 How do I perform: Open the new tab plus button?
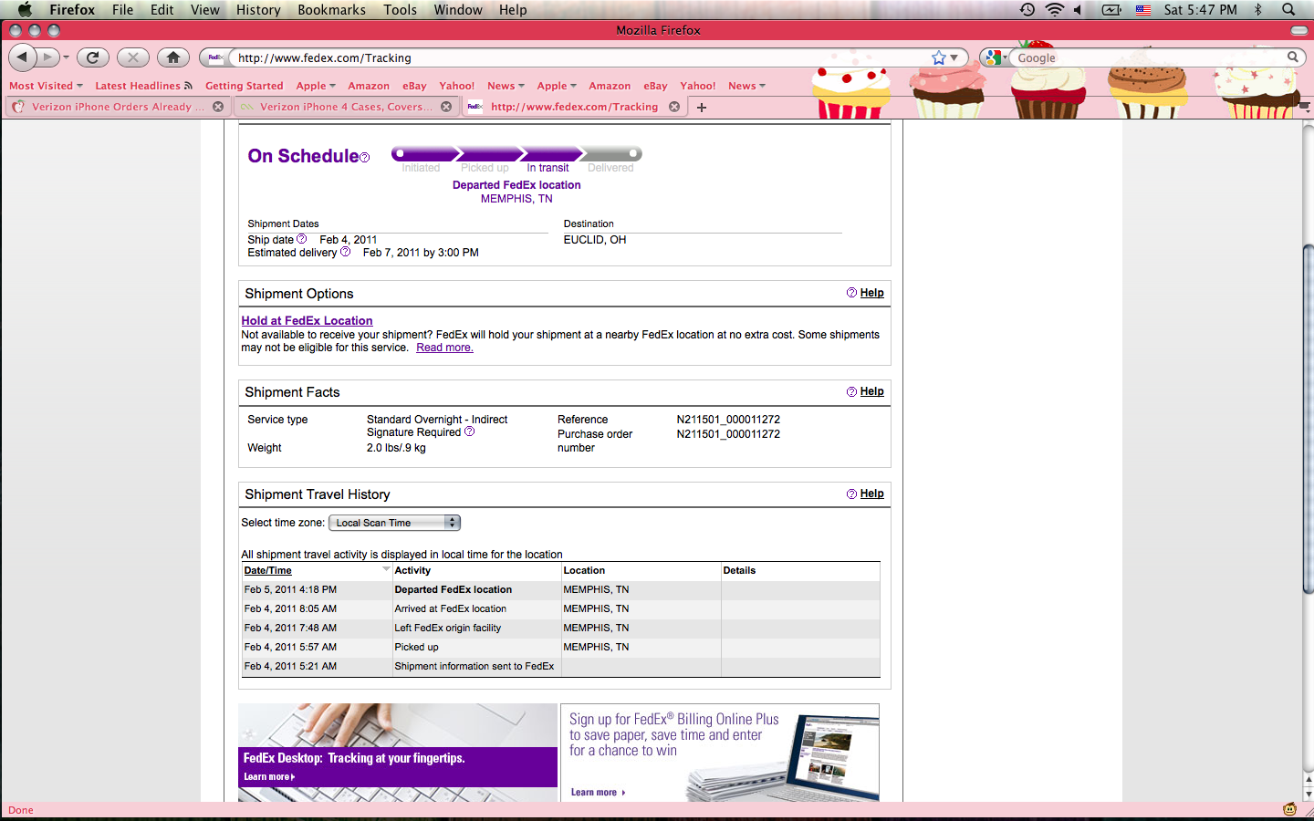point(702,108)
